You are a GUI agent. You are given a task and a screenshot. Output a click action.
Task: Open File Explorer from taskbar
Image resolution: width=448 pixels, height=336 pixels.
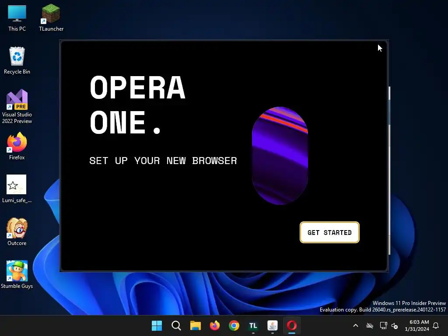(x=196, y=325)
